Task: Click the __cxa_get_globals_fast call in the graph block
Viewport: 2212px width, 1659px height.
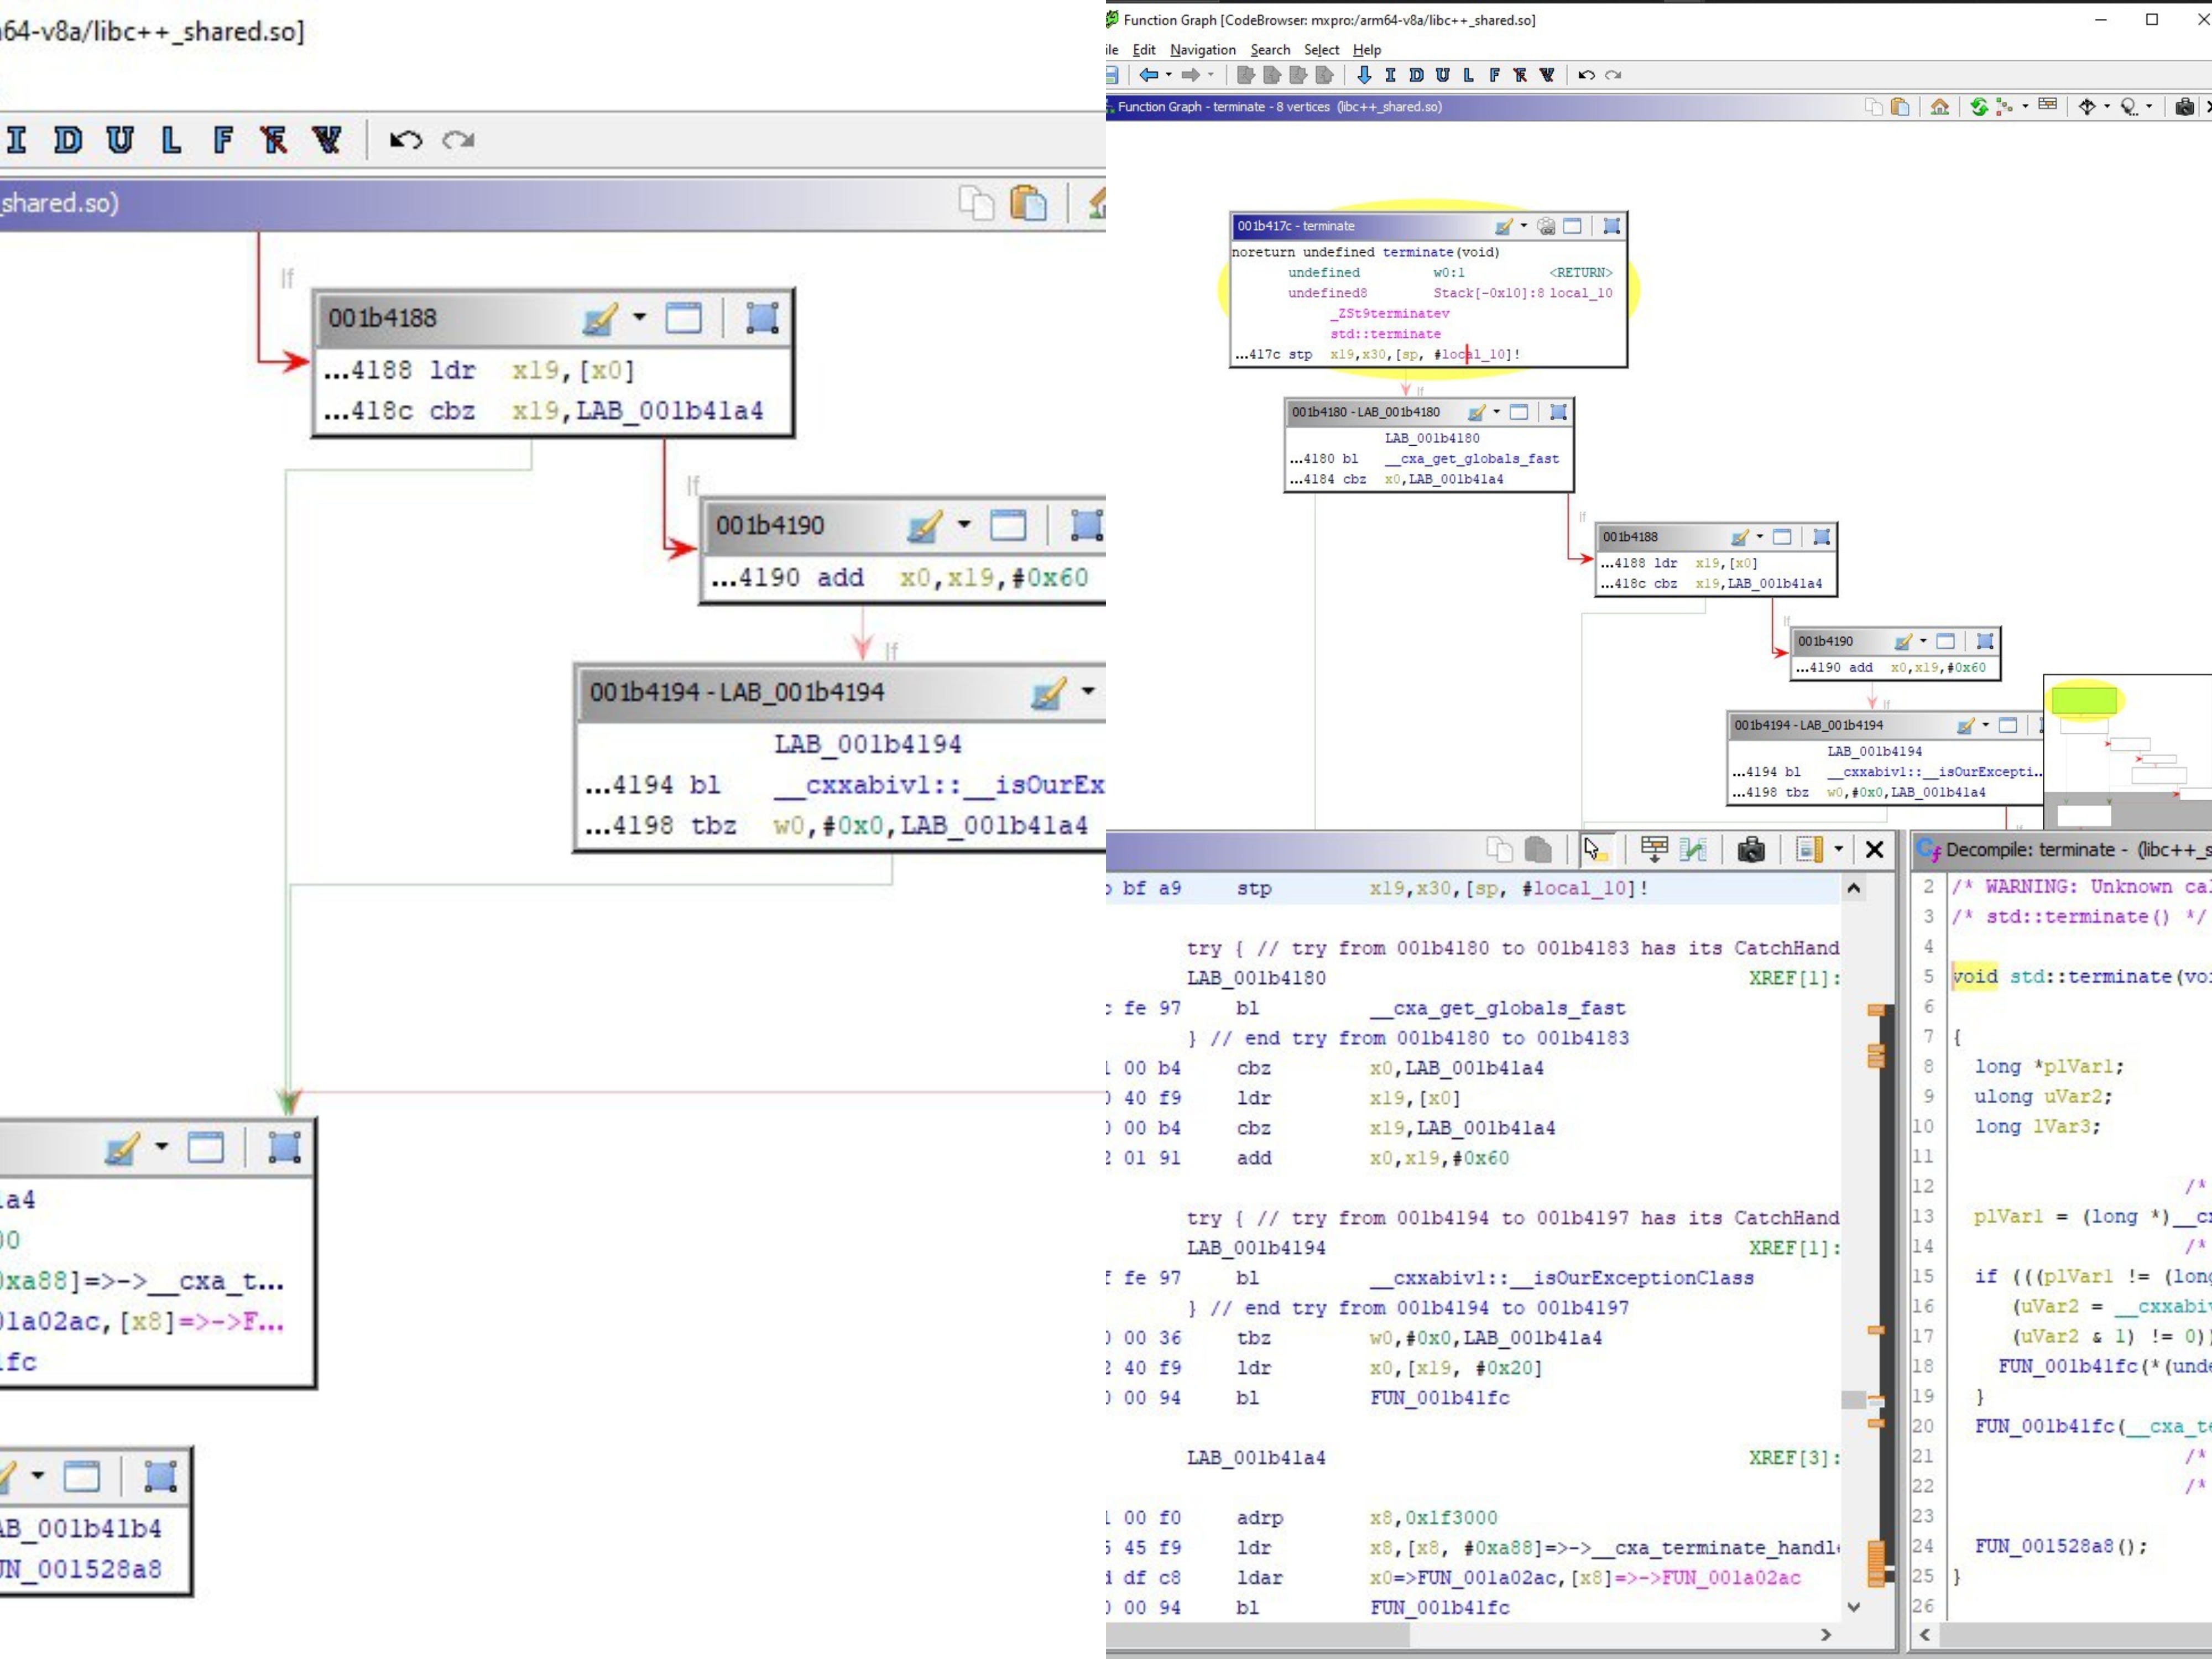Action: coord(1471,459)
